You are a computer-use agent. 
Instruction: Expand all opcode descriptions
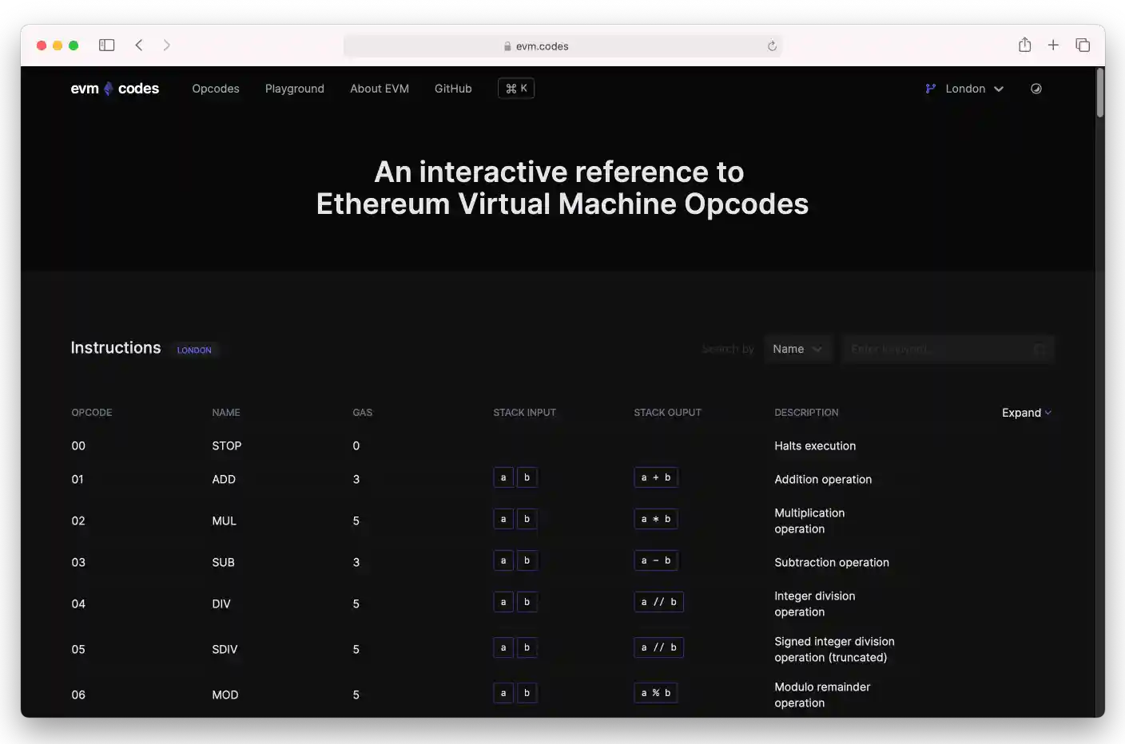1026,413
